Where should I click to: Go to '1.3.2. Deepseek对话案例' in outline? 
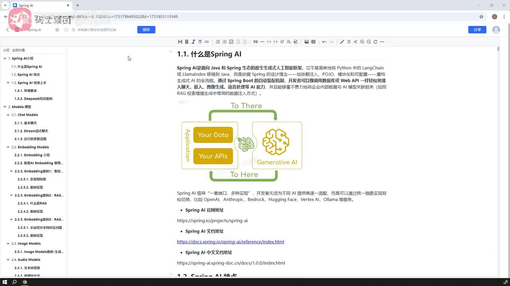pyautogui.click(x=33, y=99)
